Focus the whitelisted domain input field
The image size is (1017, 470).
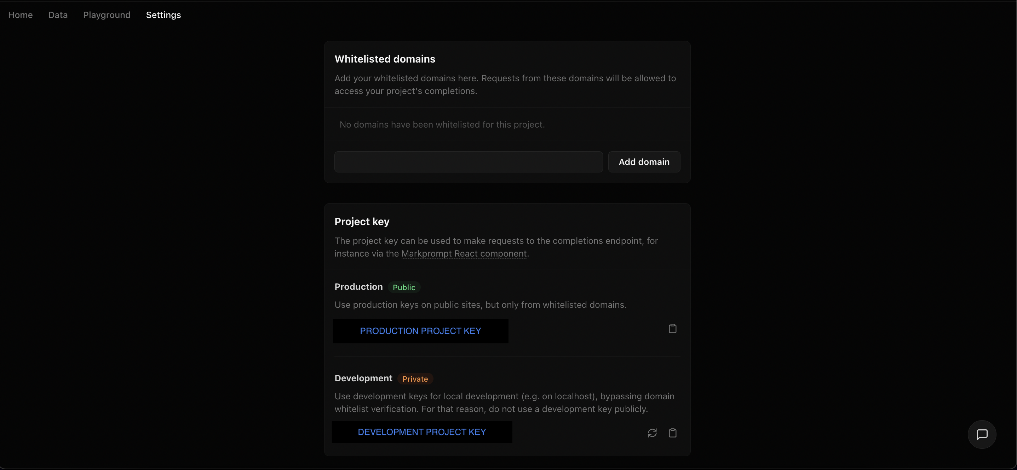coord(468,161)
